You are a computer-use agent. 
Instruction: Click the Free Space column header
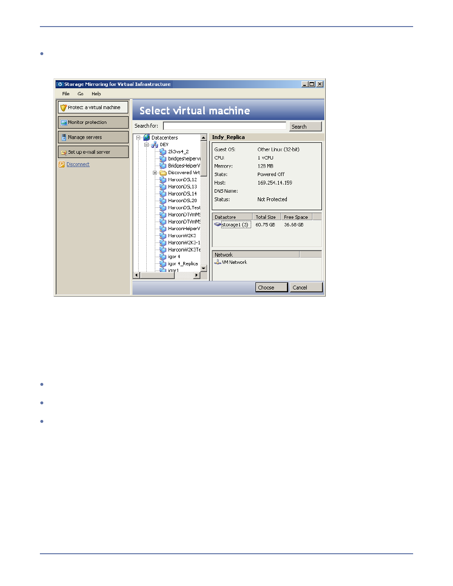click(x=297, y=217)
